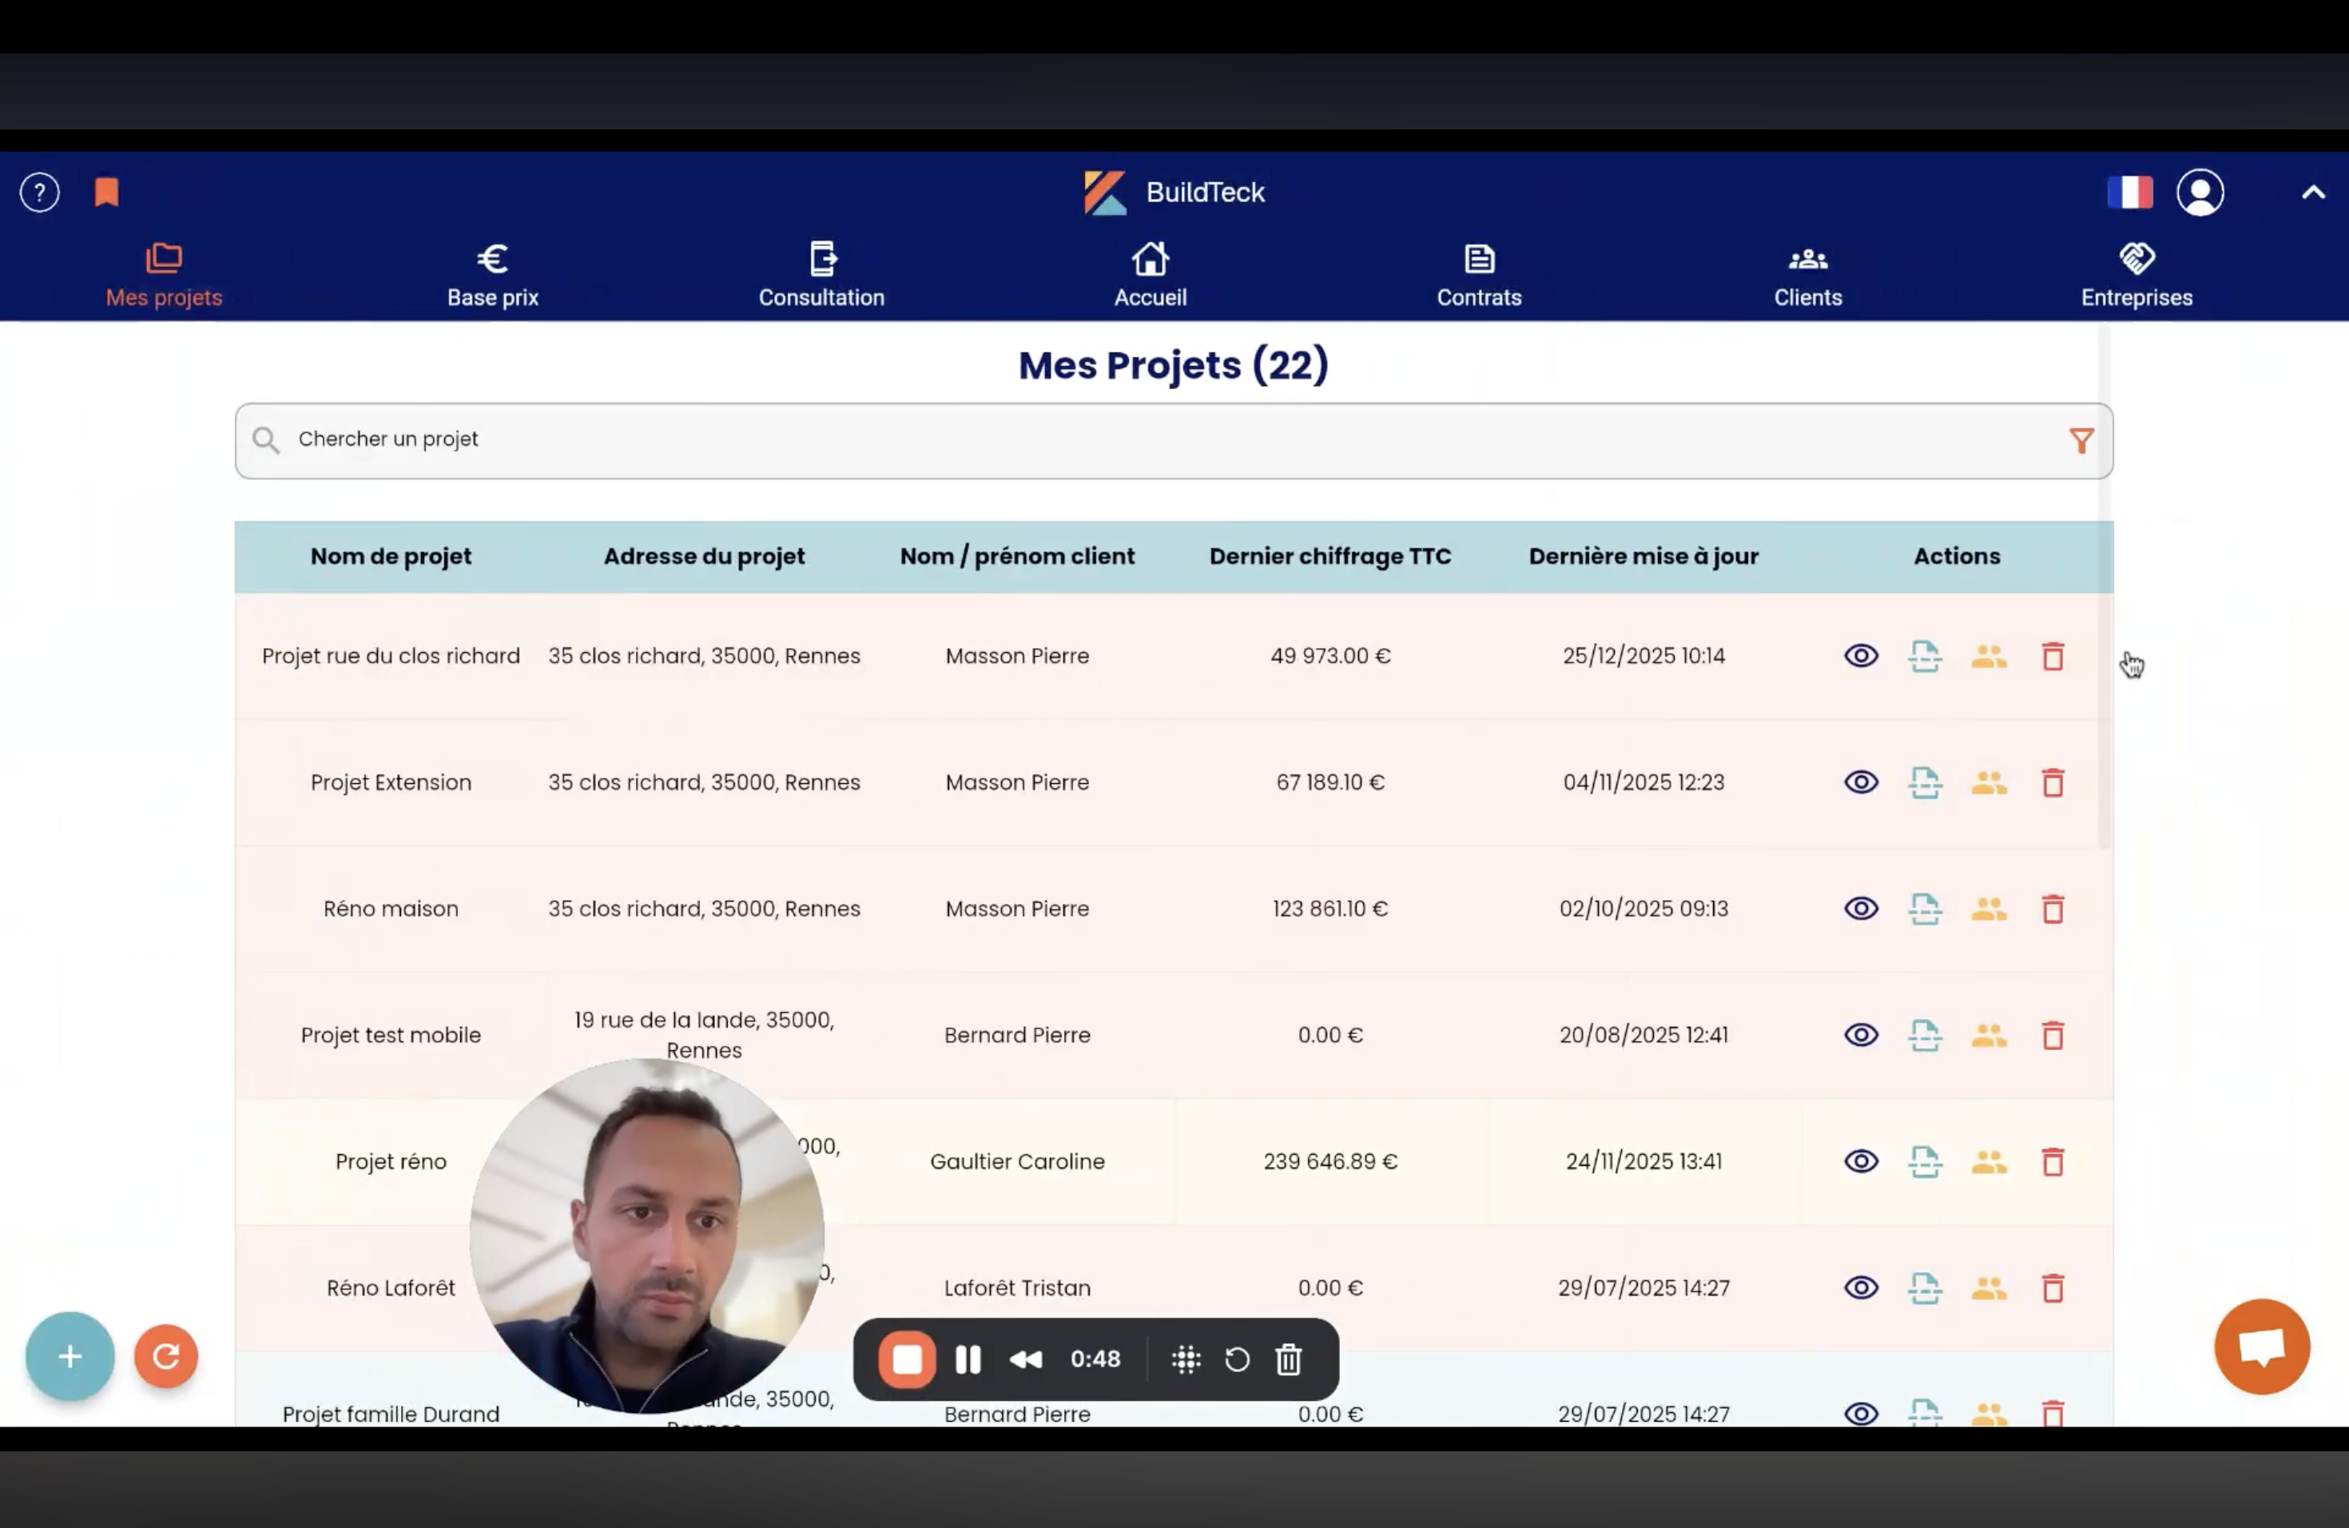Image resolution: width=2349 pixels, height=1528 pixels.
Task: View Réno Laforêt details with eye icon
Action: [x=1861, y=1288]
